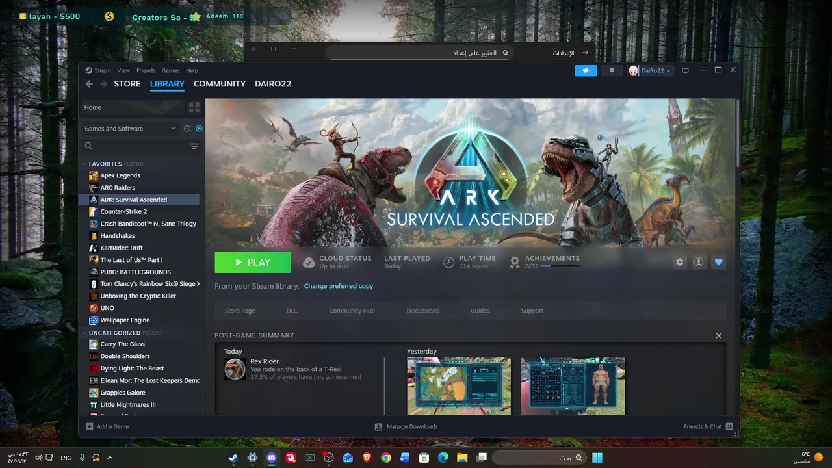Select The Last of Us Part I
Screen dimensions: 832x468
(x=131, y=260)
